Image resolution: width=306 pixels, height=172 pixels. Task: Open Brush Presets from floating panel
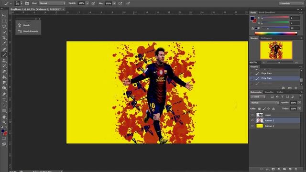click(x=31, y=31)
